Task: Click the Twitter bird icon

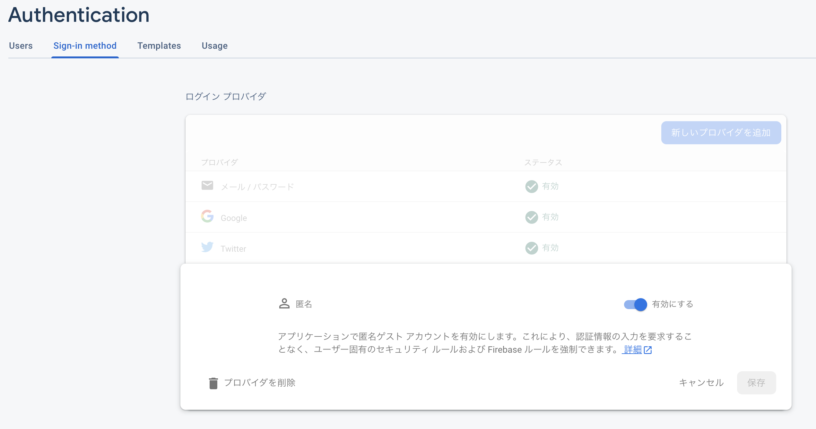Action: [207, 247]
